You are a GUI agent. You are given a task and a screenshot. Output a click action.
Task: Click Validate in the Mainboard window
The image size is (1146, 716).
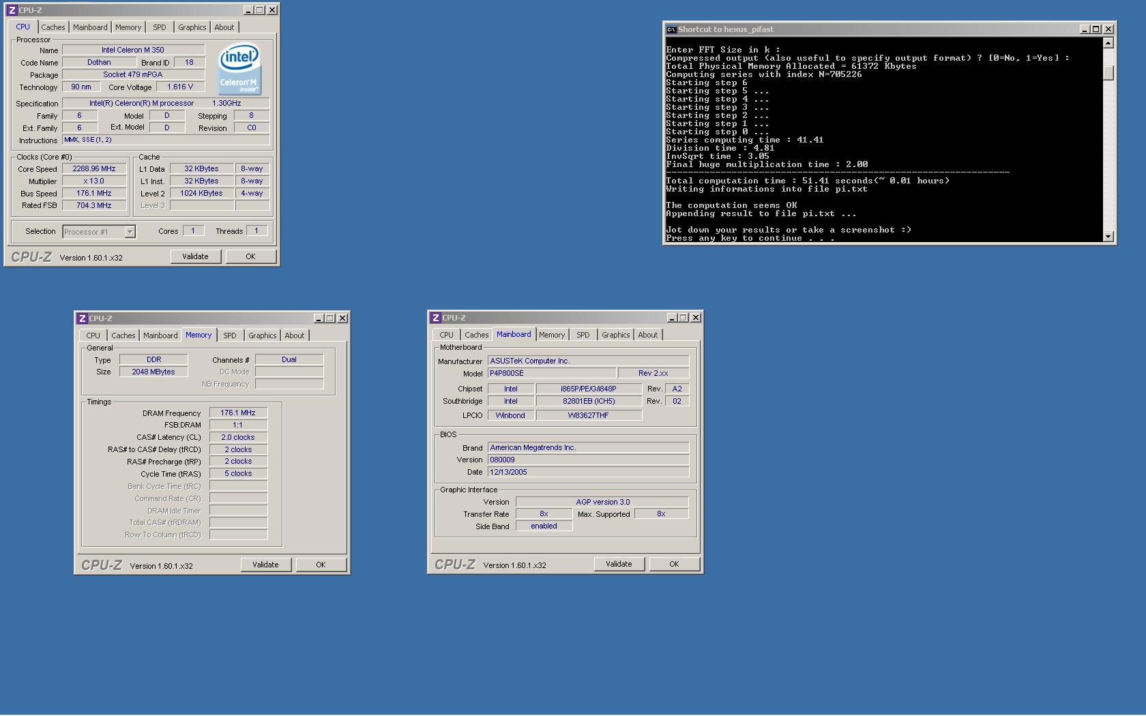pos(619,564)
